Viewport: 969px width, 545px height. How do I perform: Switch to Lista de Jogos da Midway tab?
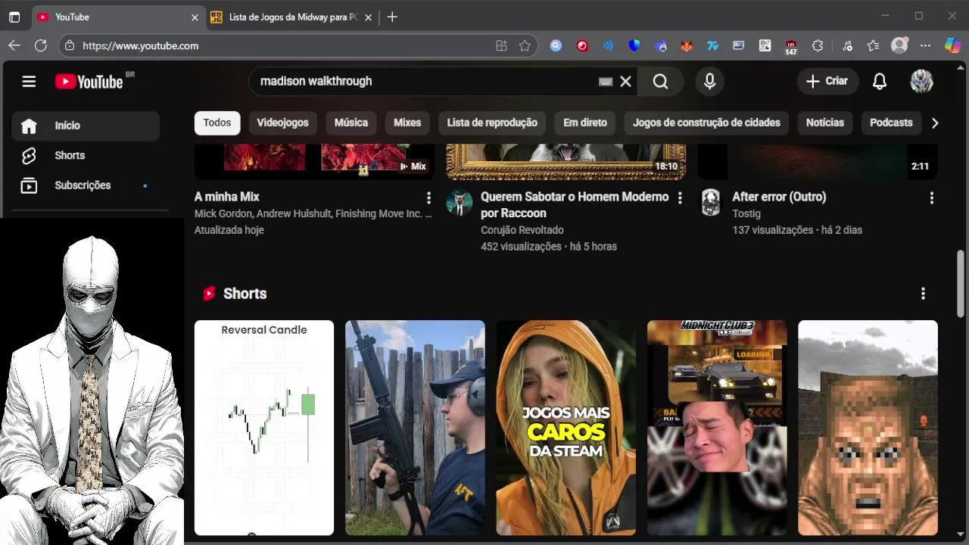click(x=291, y=17)
